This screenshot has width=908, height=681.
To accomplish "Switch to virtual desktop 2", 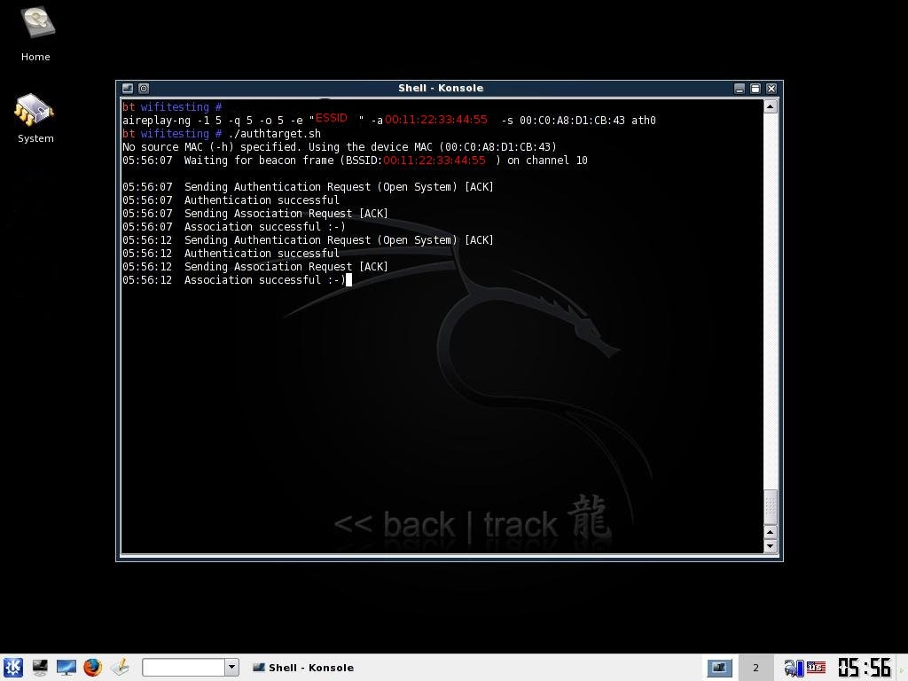I will [x=755, y=668].
